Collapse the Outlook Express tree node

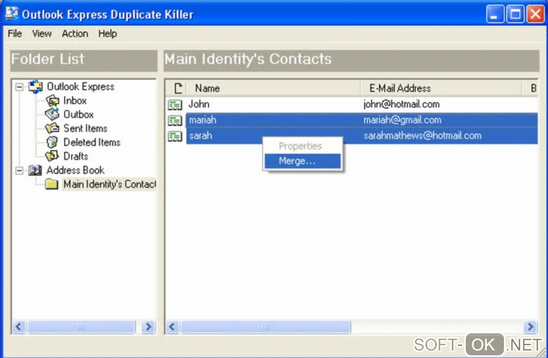(19, 87)
